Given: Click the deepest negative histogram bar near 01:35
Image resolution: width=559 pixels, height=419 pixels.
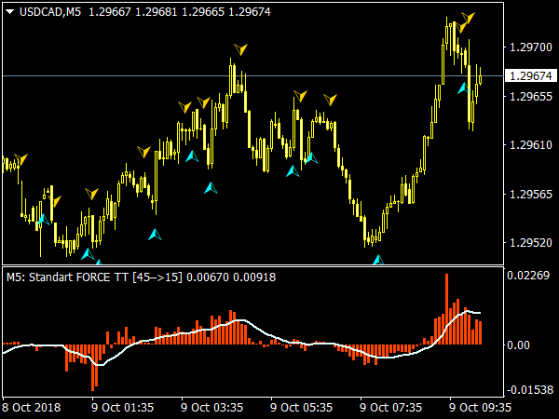Looking at the screenshot, I should pos(92,368).
